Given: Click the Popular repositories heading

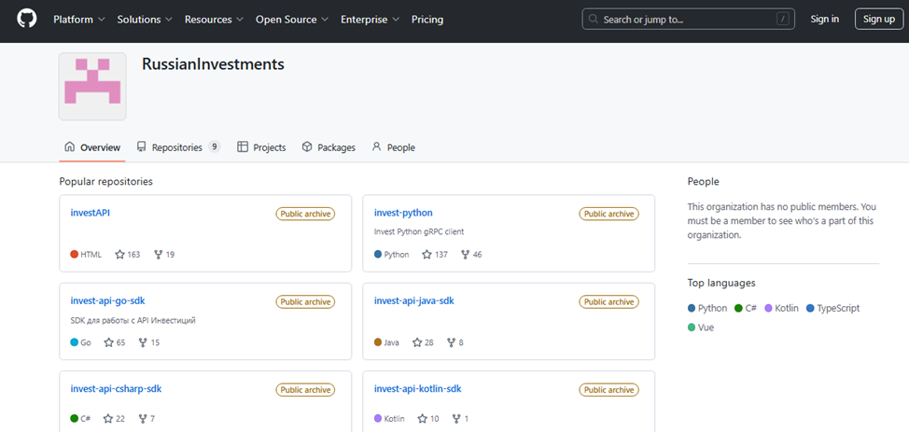Looking at the screenshot, I should 106,182.
